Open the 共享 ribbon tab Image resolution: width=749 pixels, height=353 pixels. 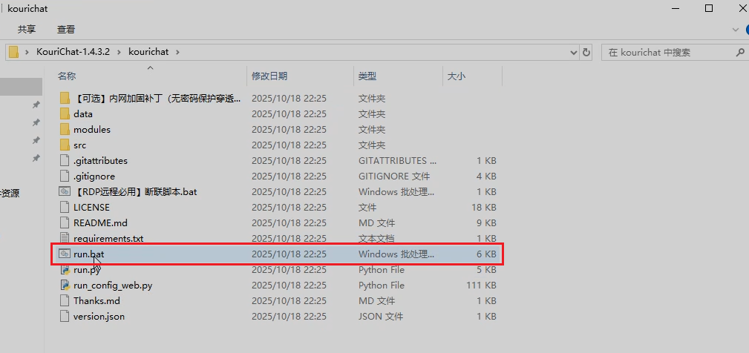click(27, 30)
